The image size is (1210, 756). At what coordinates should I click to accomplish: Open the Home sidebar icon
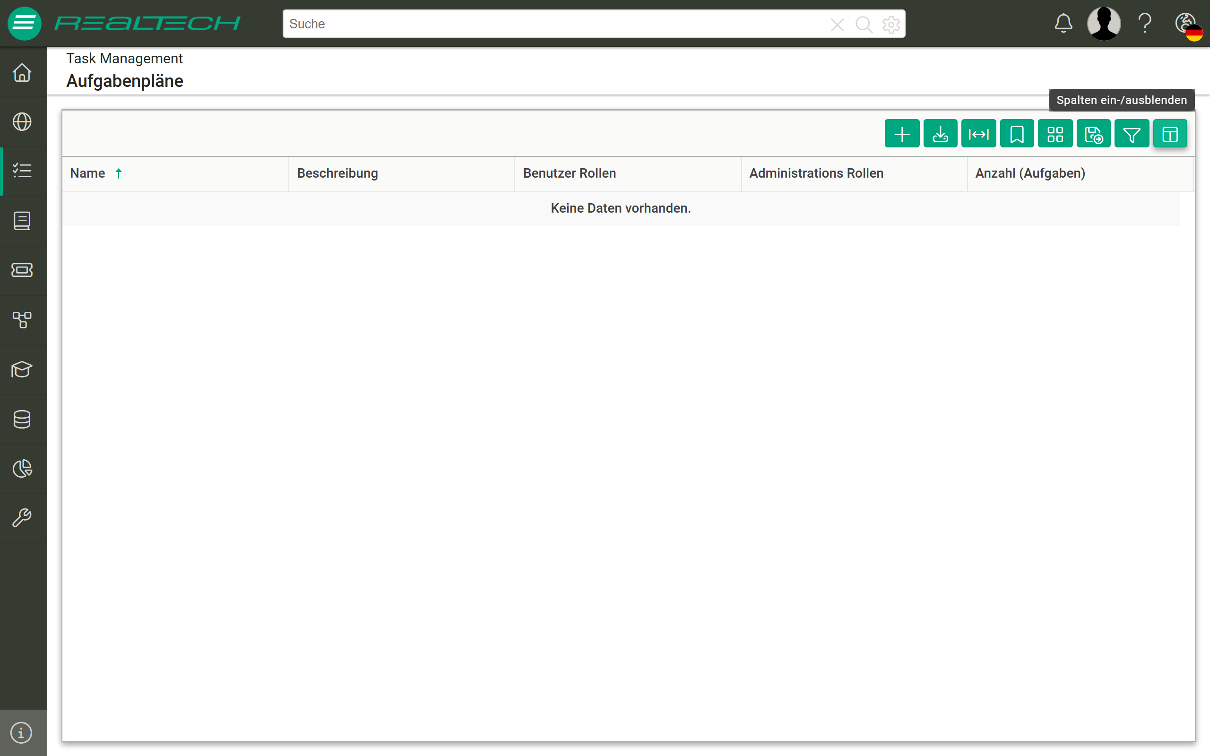click(22, 72)
